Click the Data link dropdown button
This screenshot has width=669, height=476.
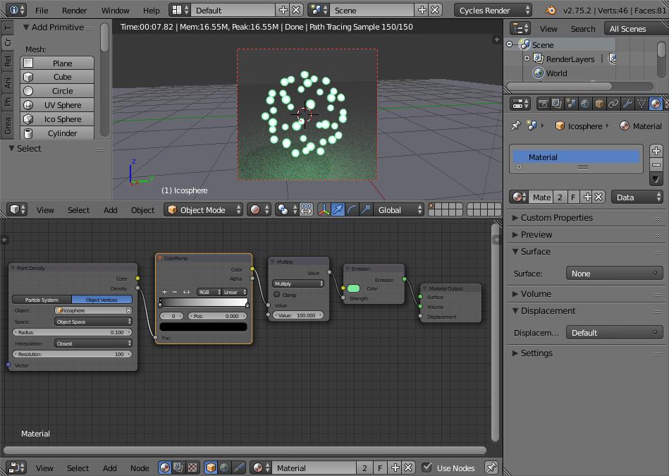point(637,197)
